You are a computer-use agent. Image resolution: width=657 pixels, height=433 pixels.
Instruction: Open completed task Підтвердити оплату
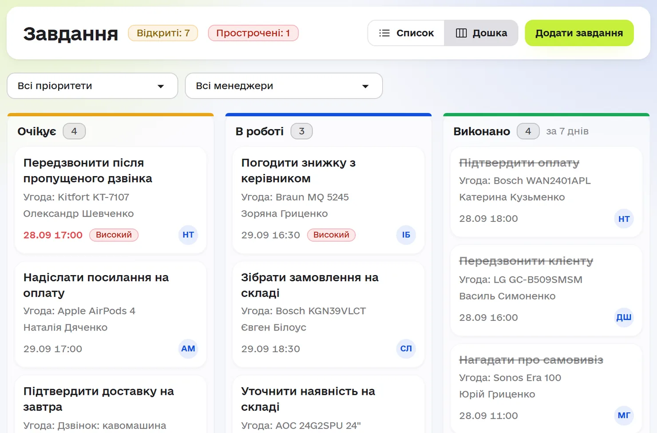[519, 163]
